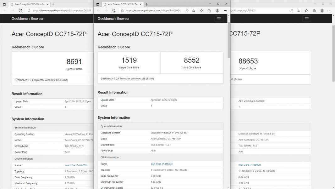Open a new tab in middle window
This screenshot has width=335, height=189.
point(146,4)
